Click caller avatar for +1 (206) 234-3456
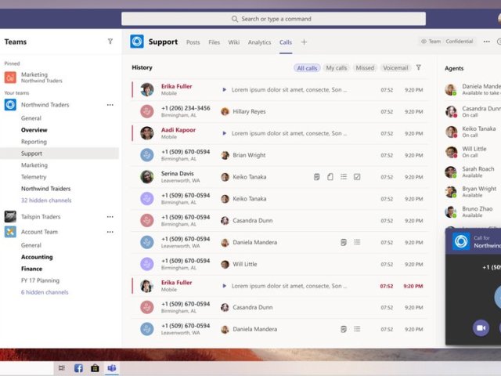 147,111
